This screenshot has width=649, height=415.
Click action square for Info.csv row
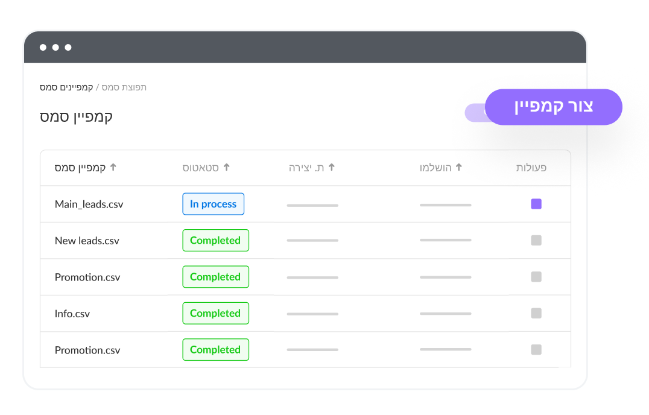[x=536, y=313]
